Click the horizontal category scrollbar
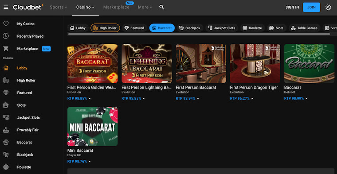 tap(199, 34)
